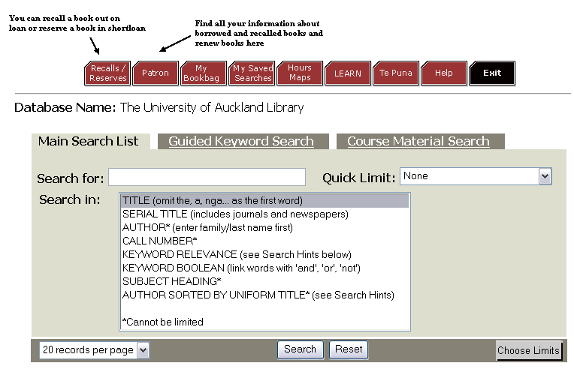Image resolution: width=574 pixels, height=369 pixels.
Task: Select AUTHOR SORTED BY UNIFORM TITLE option
Action: [264, 295]
